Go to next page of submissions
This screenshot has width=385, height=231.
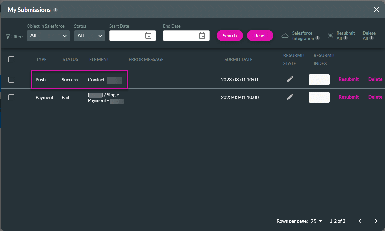click(376, 221)
